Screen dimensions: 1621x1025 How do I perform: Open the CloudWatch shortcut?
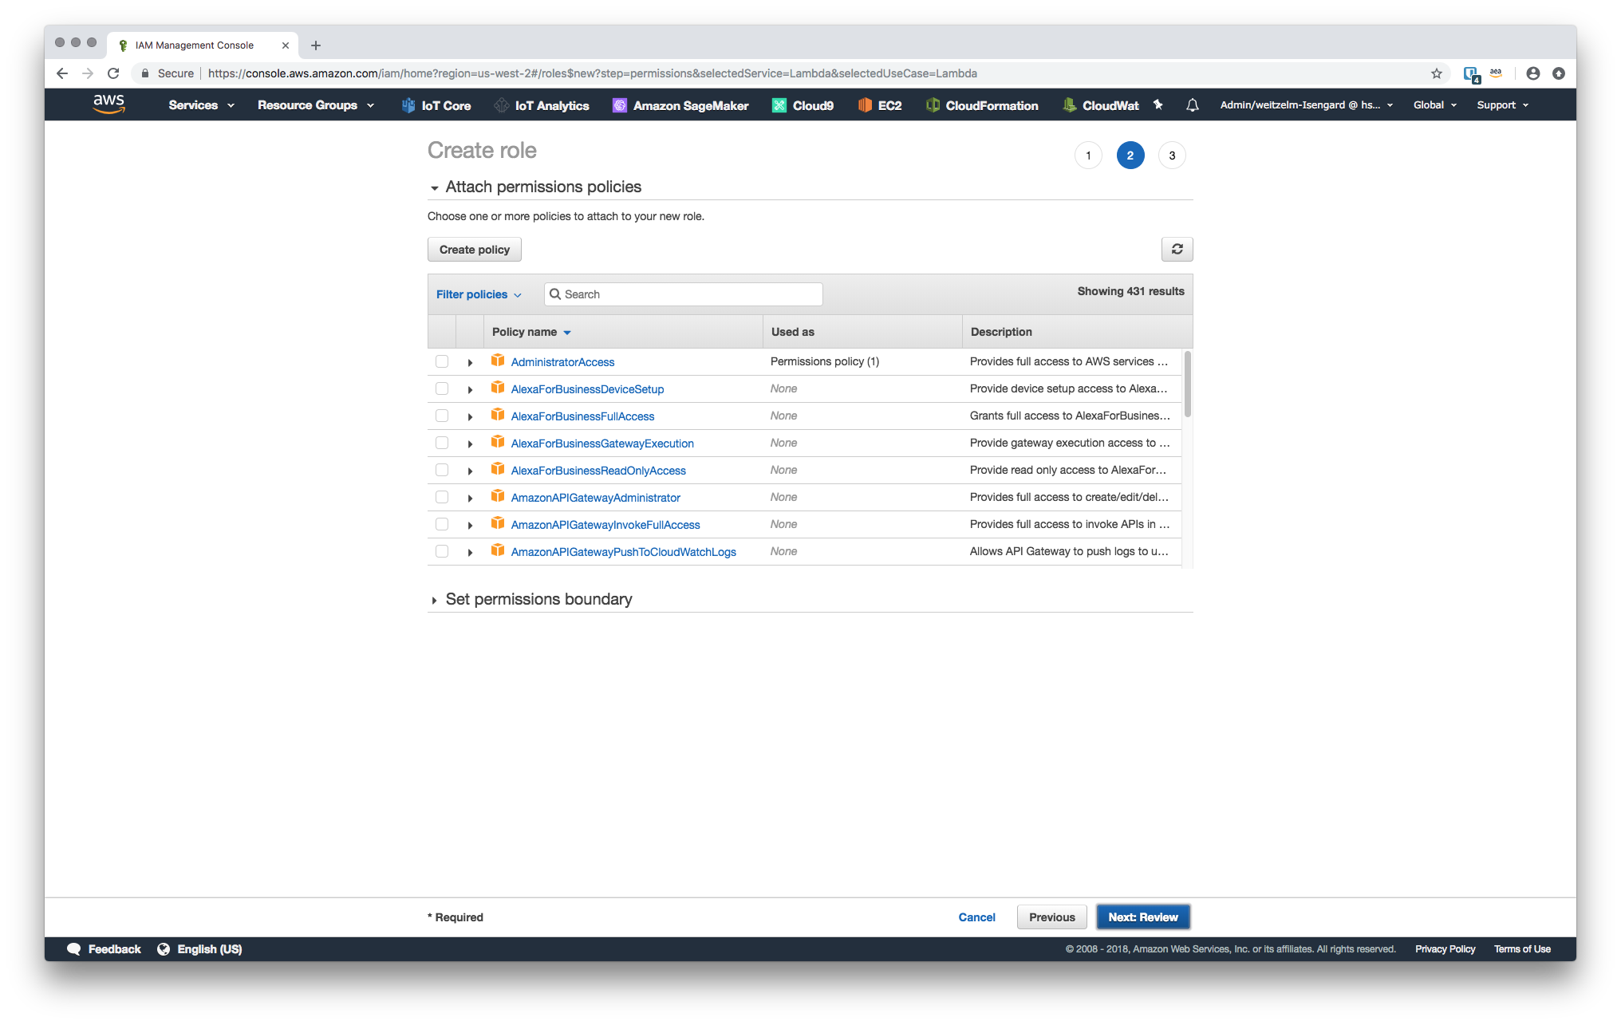[x=1101, y=105]
